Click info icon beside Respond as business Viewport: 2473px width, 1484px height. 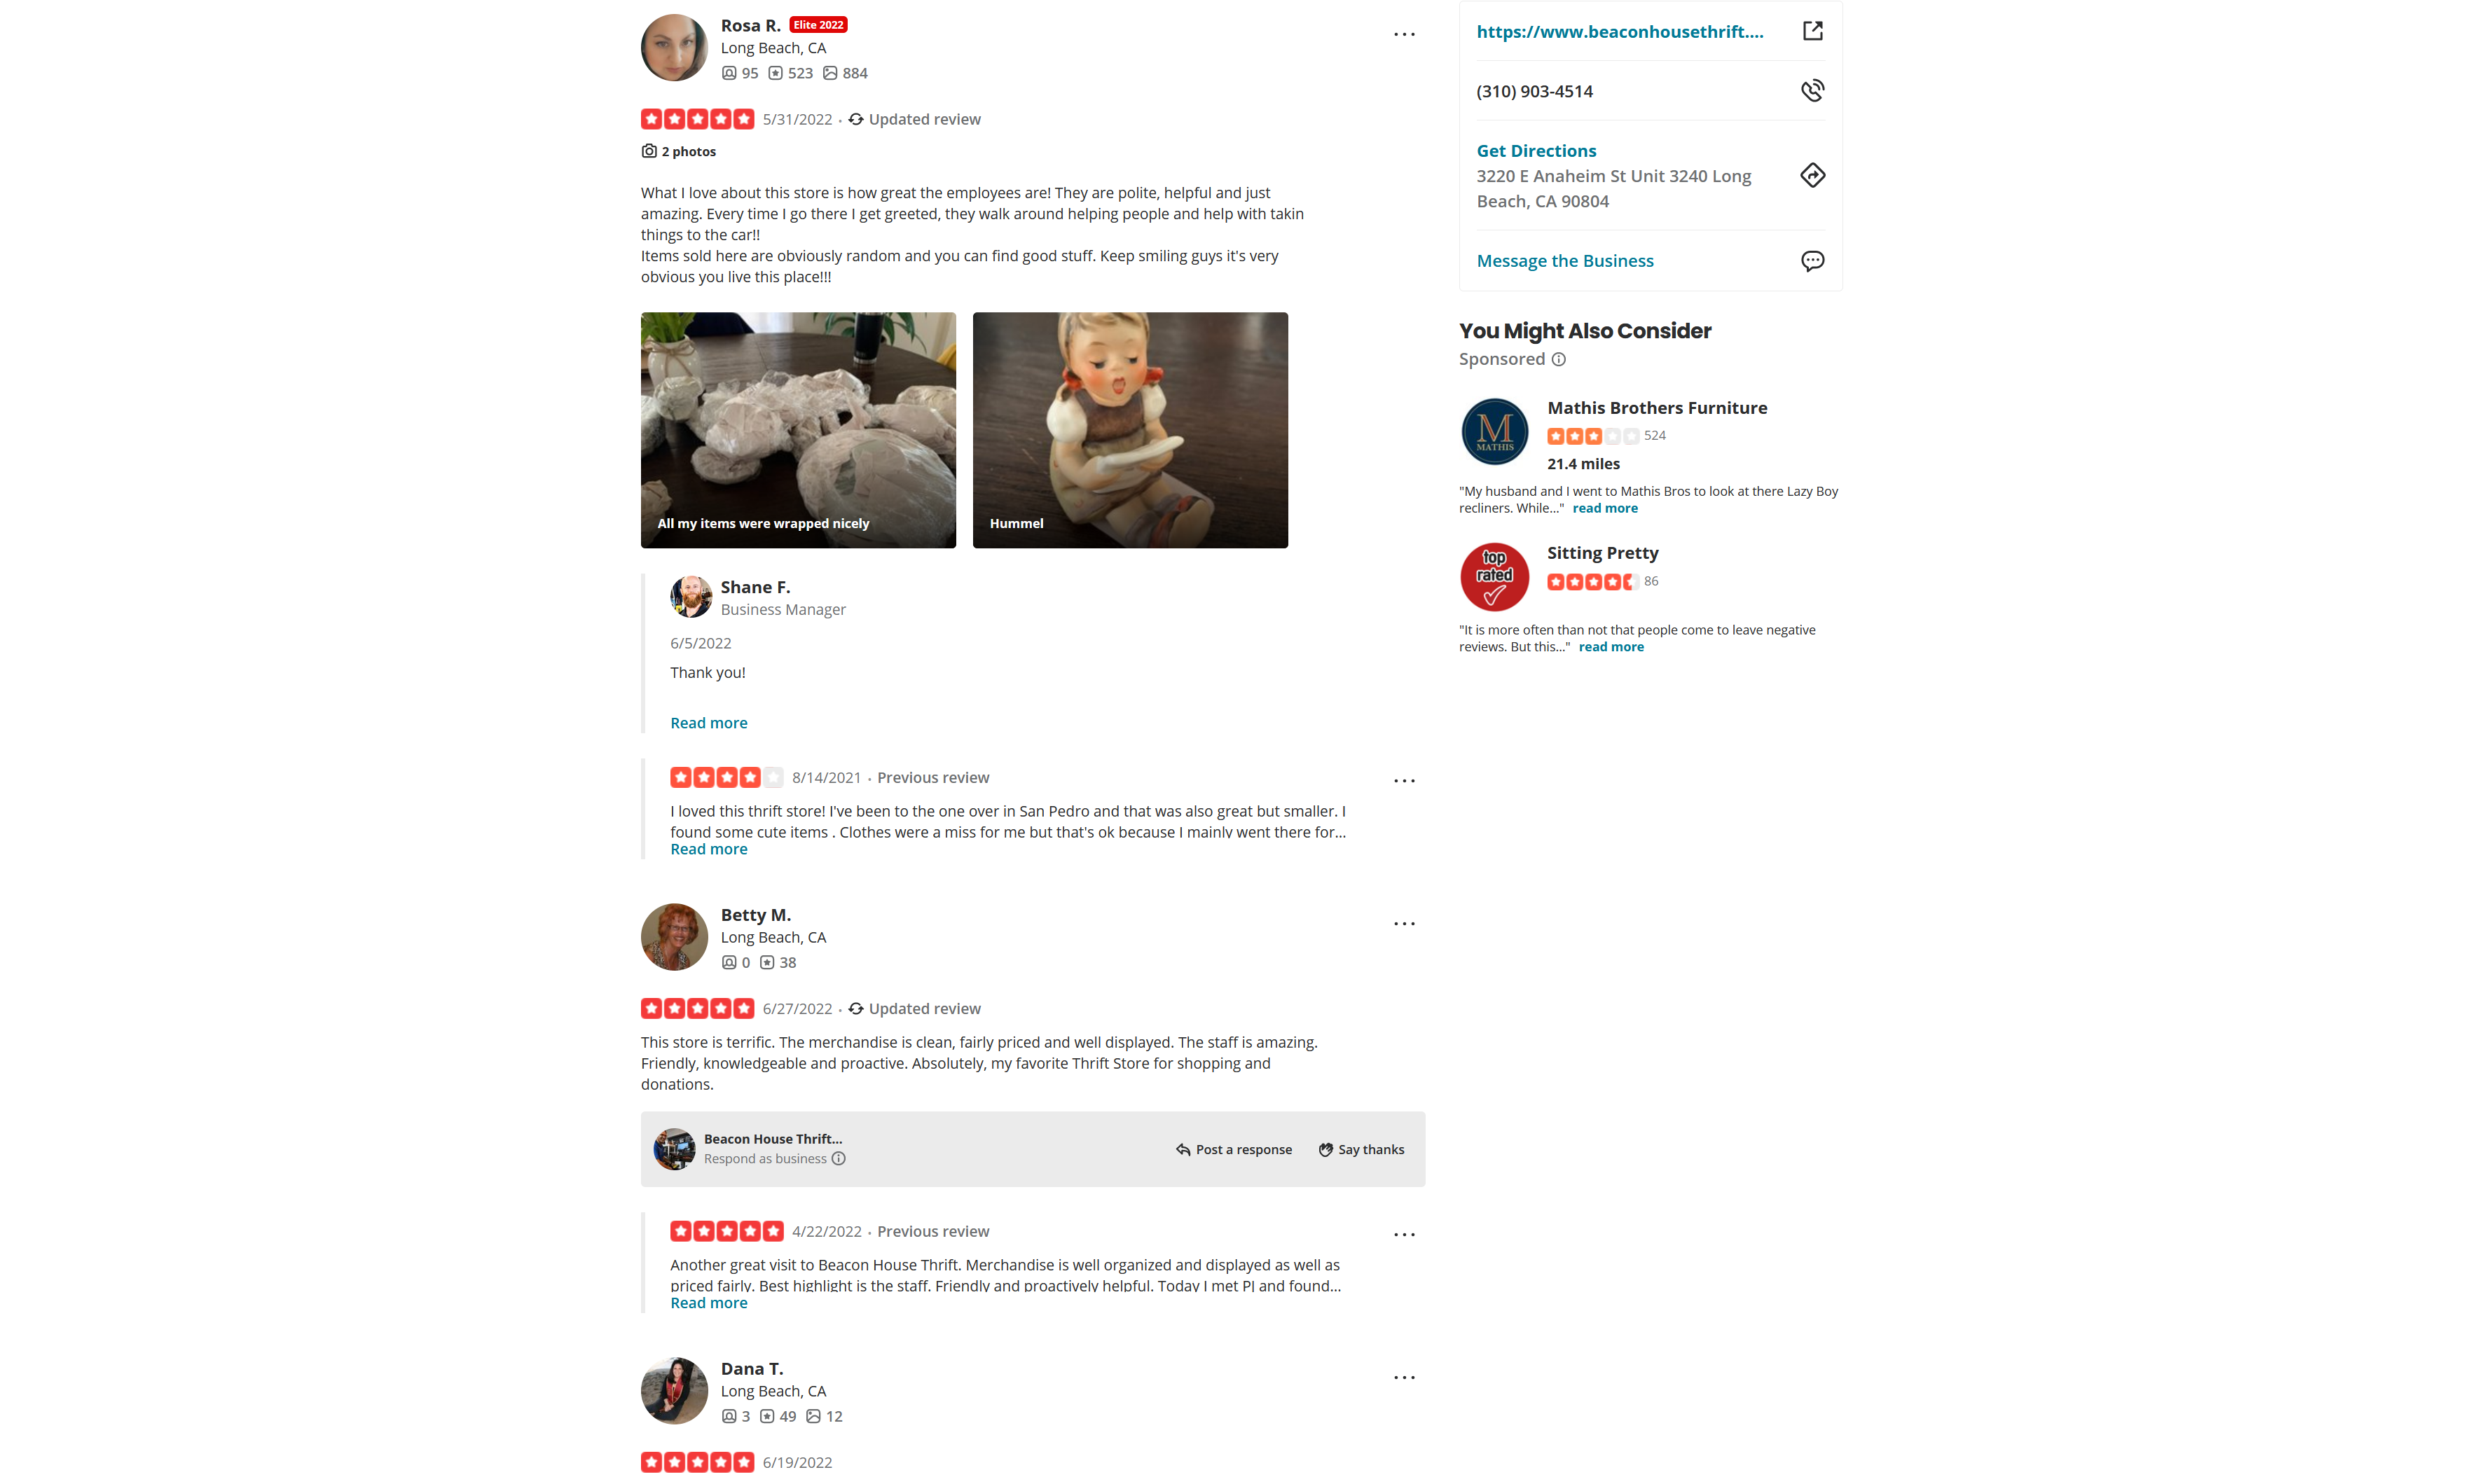click(839, 1158)
